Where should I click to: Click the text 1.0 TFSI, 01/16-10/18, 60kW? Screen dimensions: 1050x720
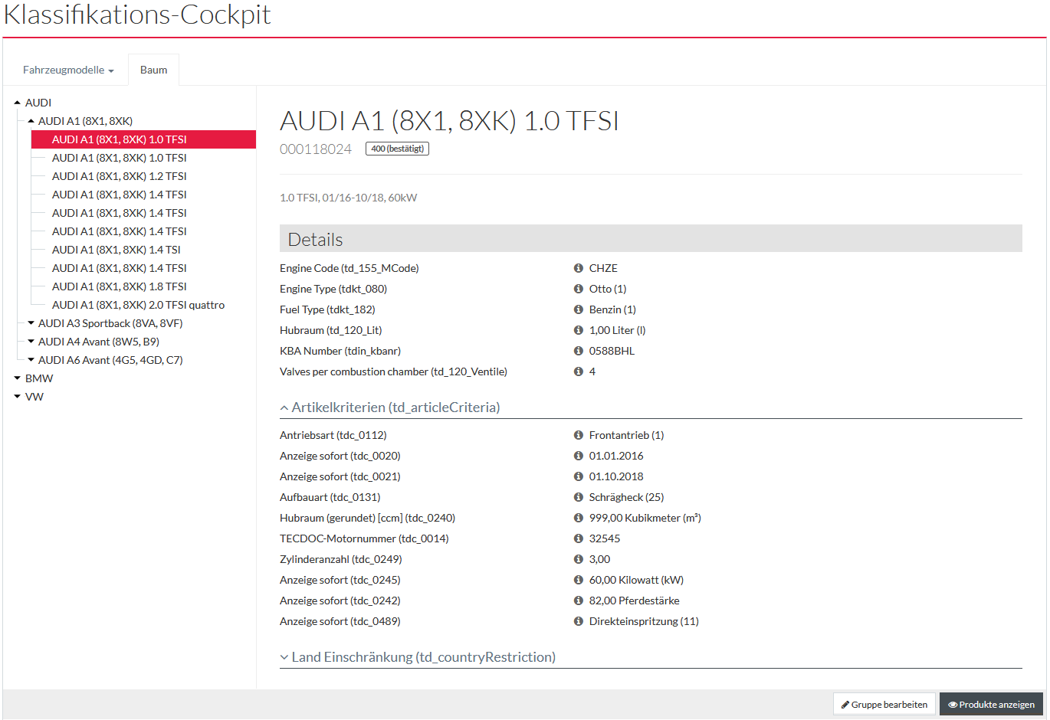pos(349,198)
